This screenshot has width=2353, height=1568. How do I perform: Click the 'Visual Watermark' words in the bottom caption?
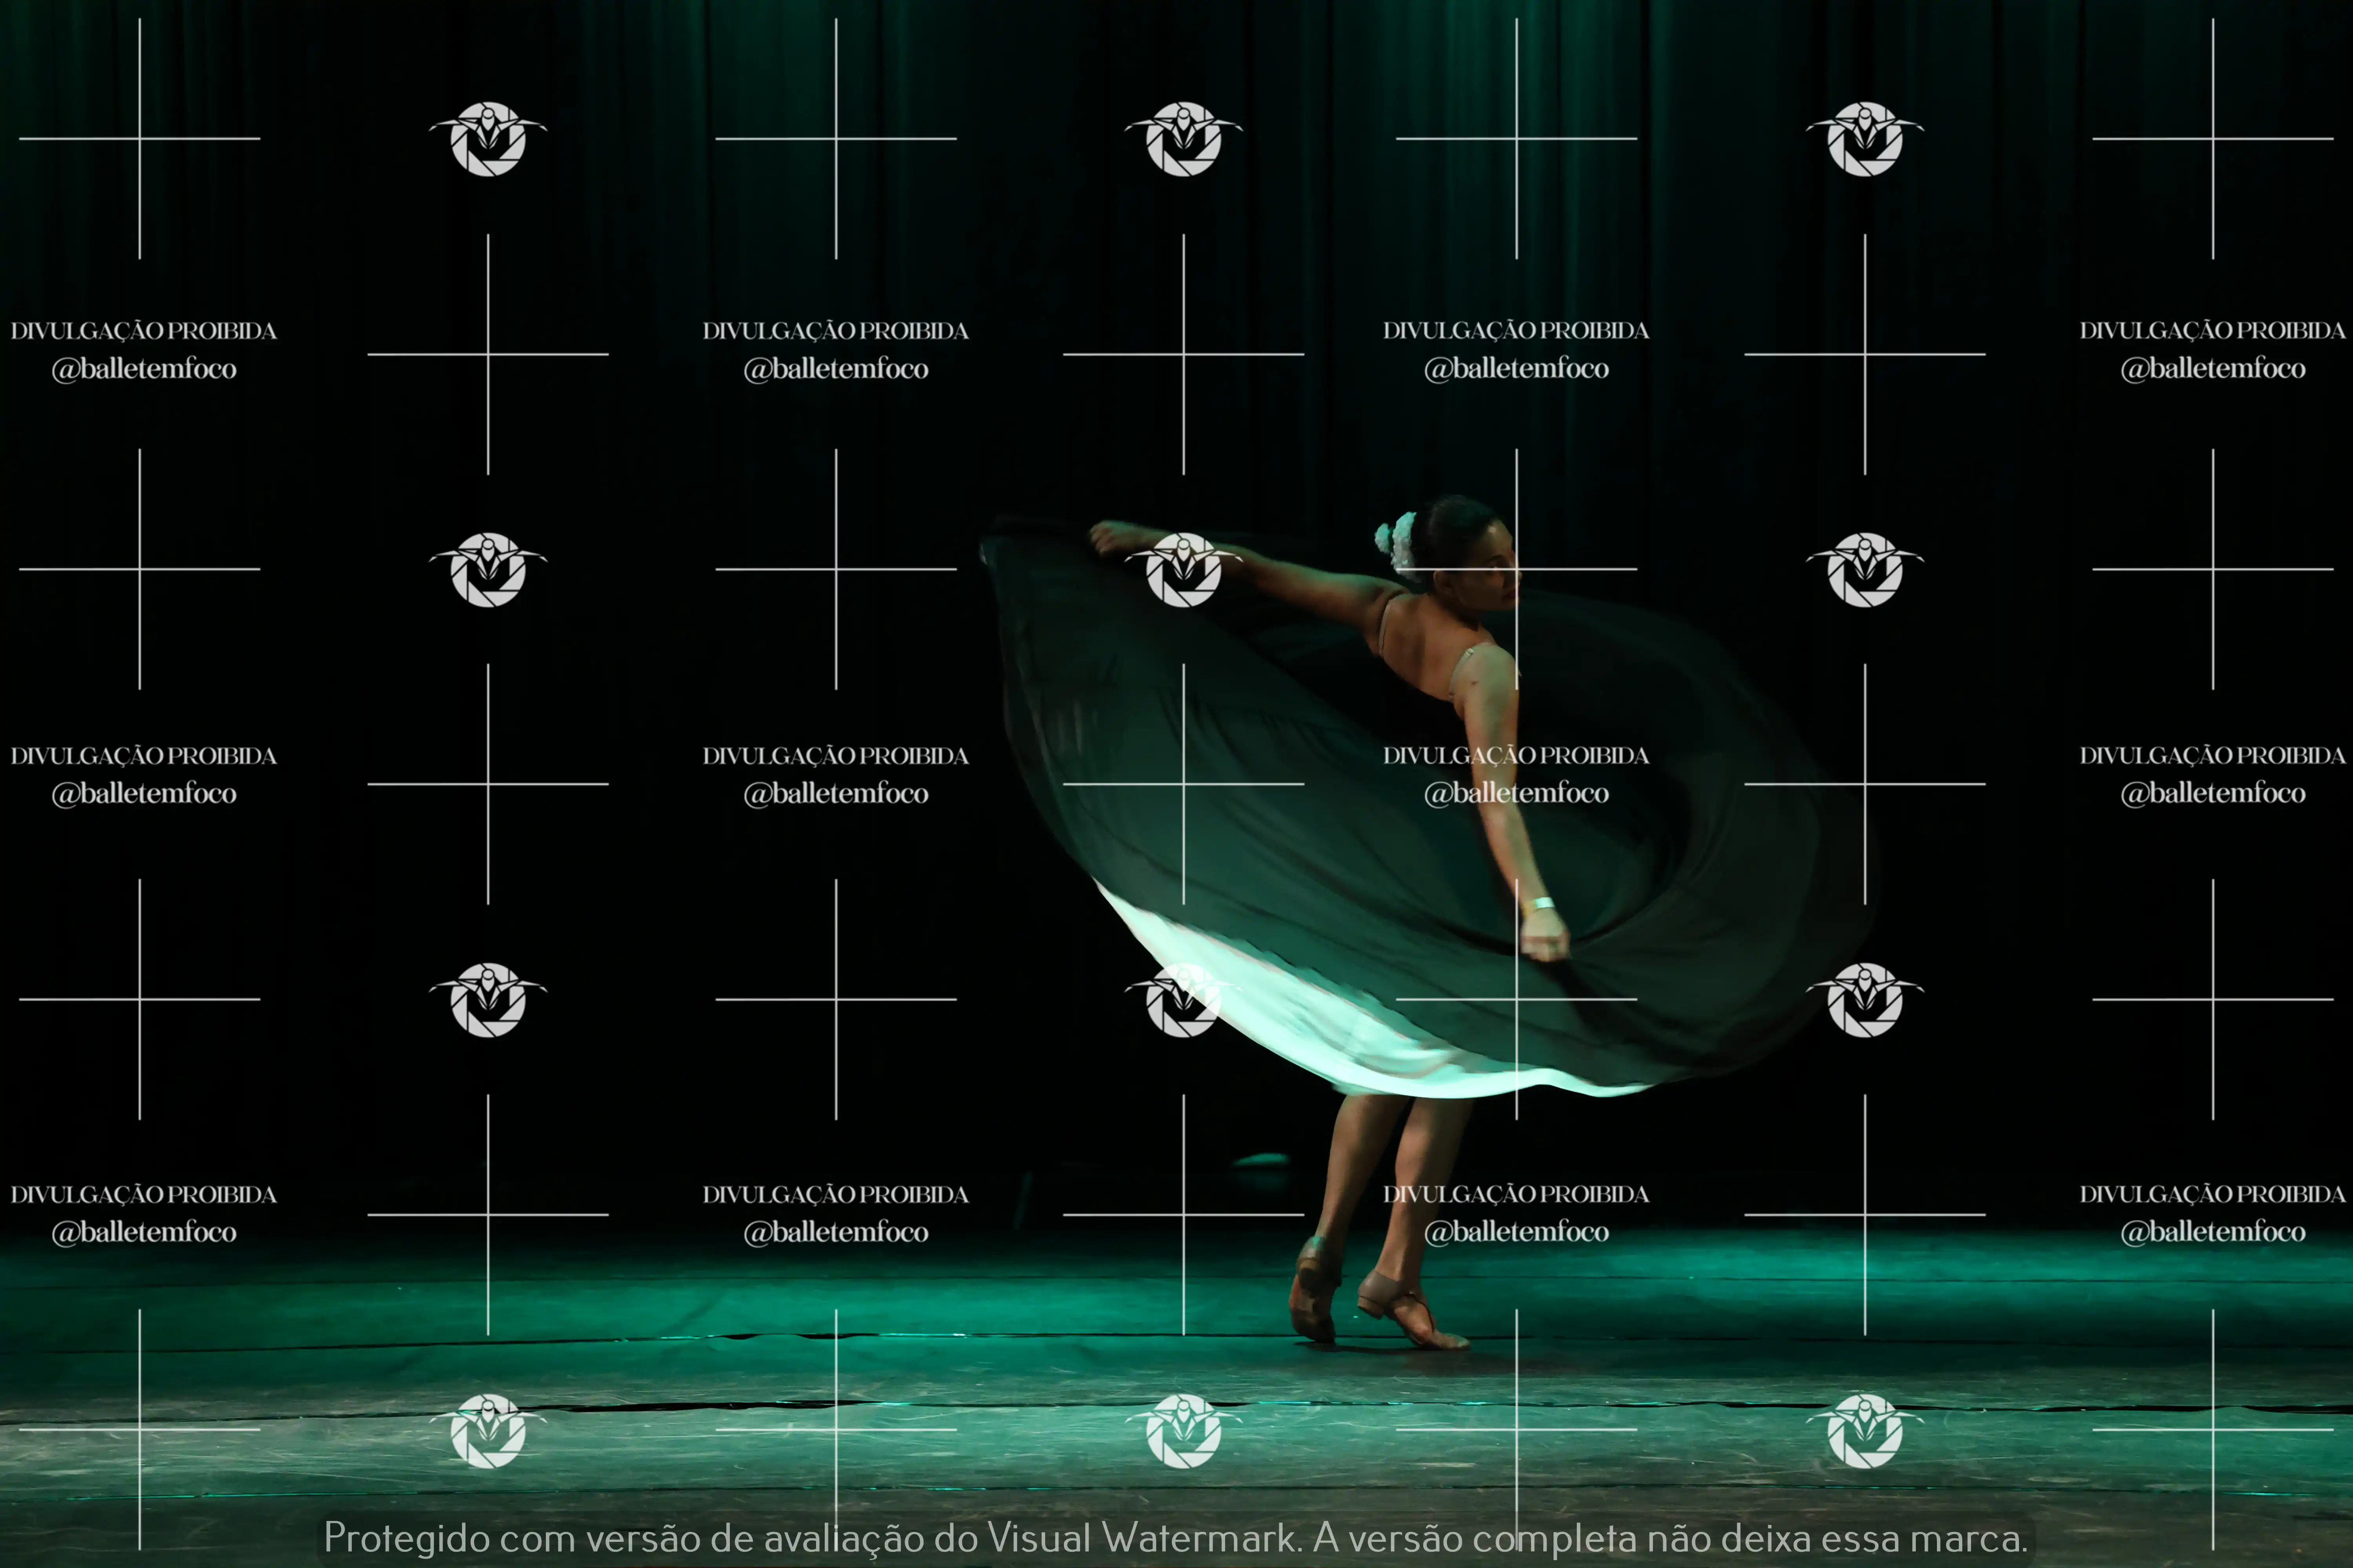[x=1142, y=1538]
